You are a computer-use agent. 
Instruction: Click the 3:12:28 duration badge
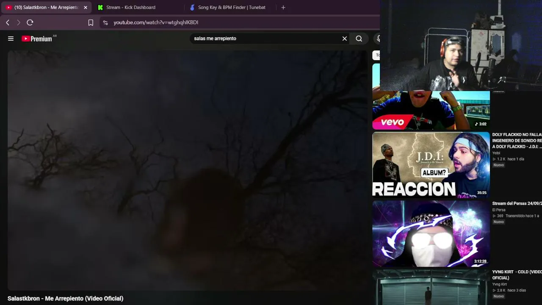click(x=480, y=261)
